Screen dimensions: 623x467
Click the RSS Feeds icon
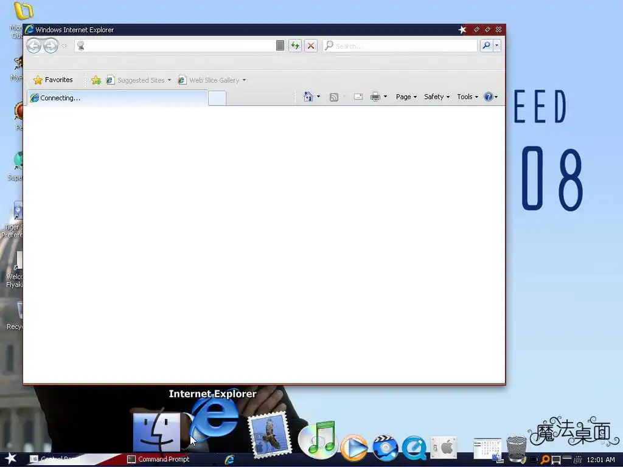334,97
